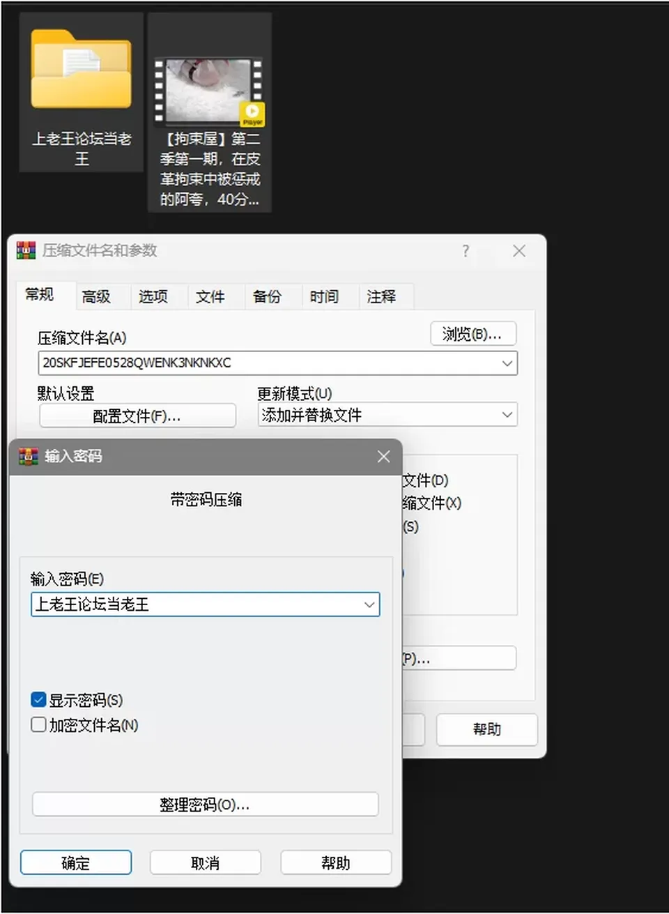Select the 拘束屋 video file thumbnail
Screen dimensions: 669x914
click(209, 92)
